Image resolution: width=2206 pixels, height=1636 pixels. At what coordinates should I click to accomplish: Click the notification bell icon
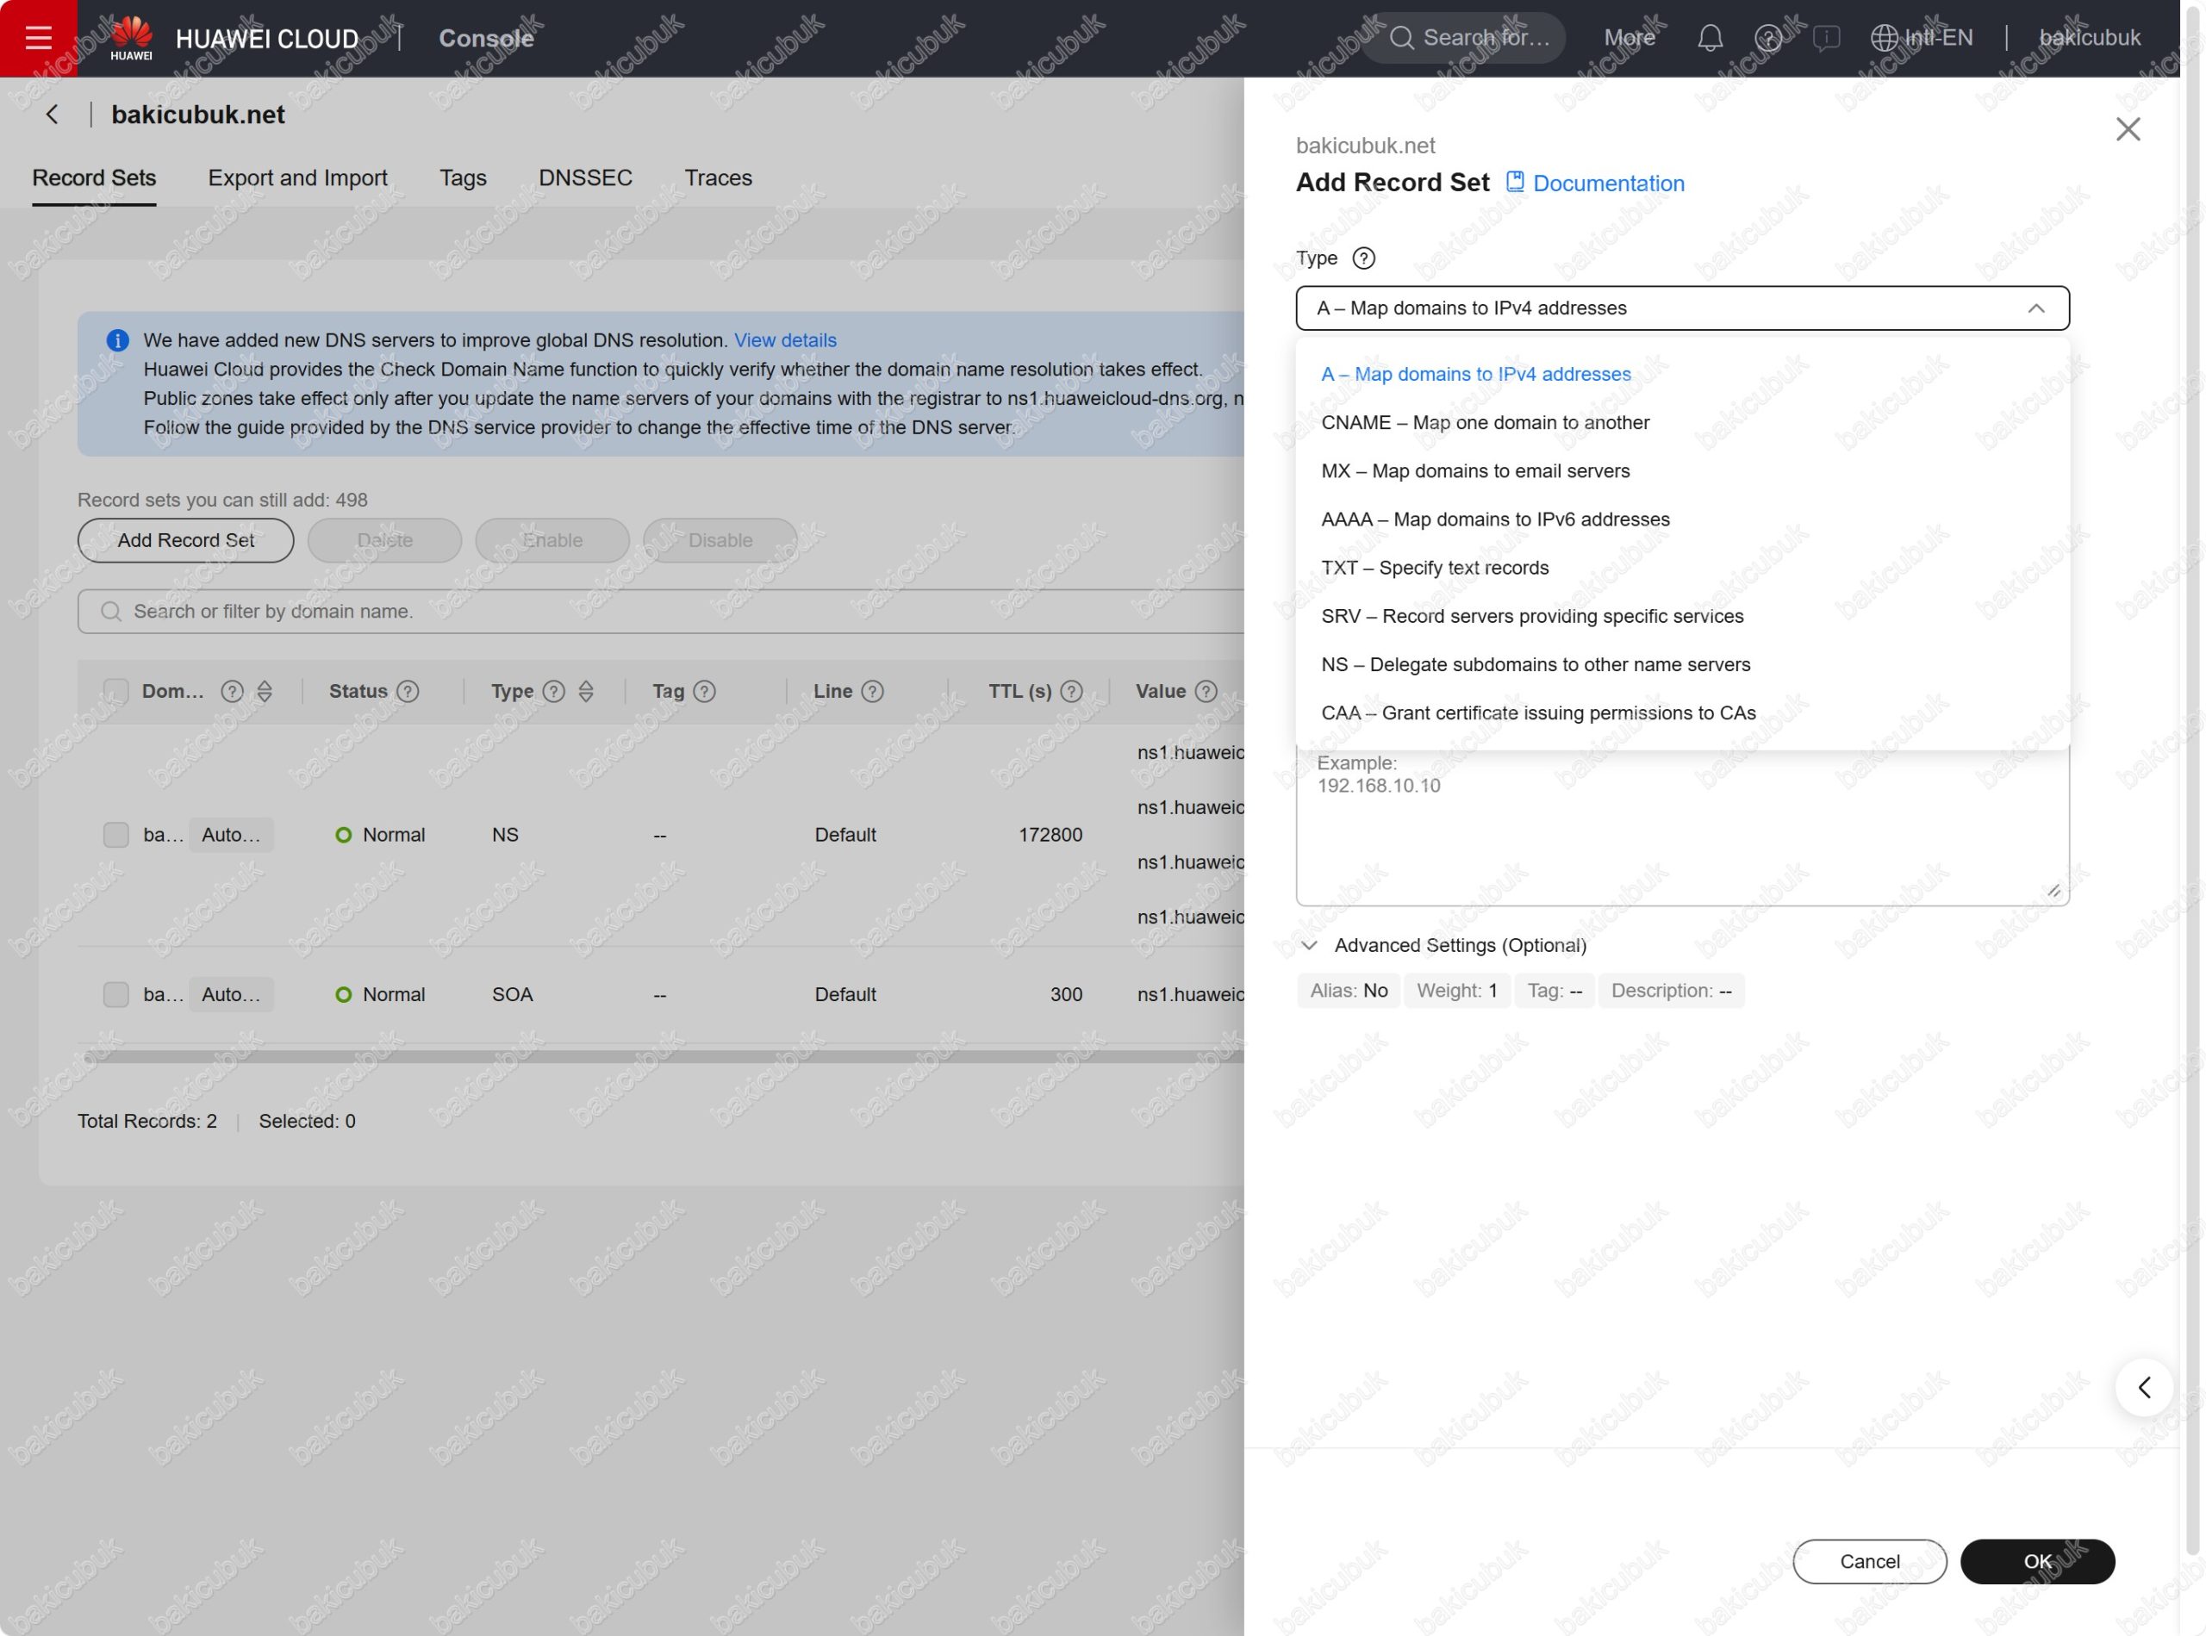tap(1710, 38)
